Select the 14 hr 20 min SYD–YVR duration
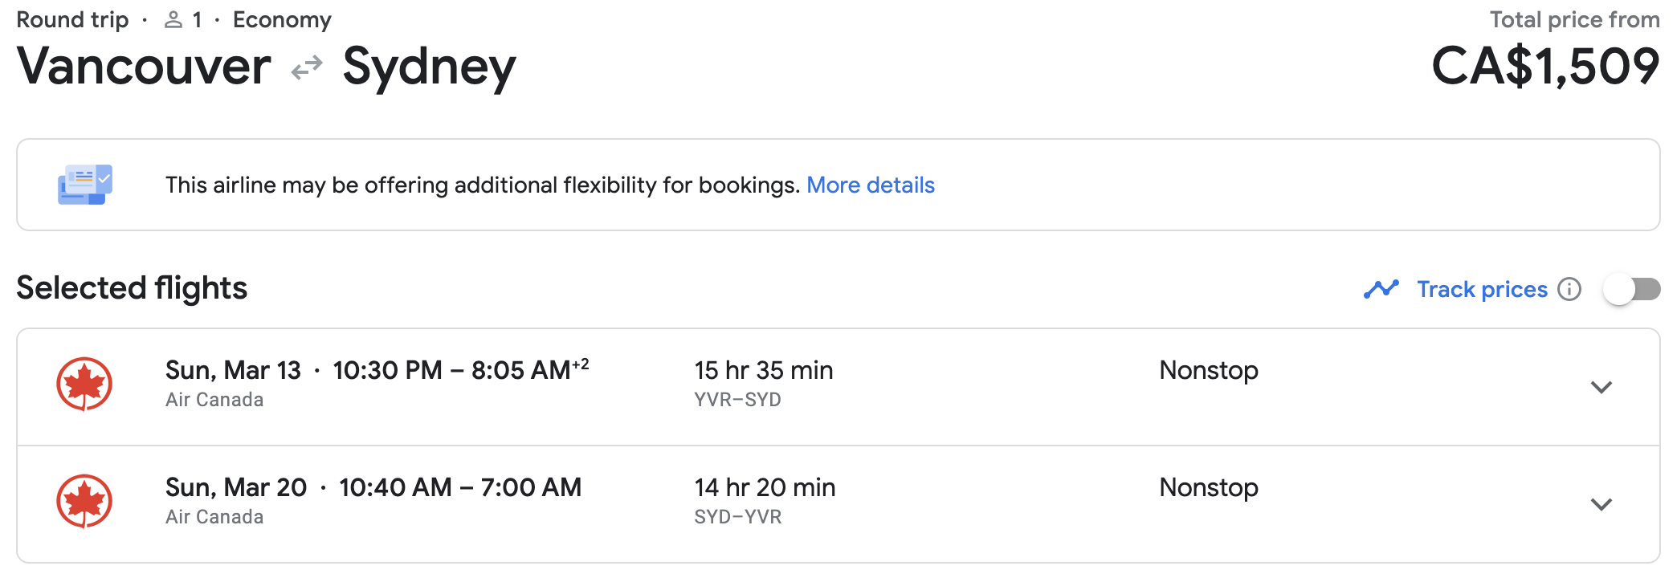 click(765, 487)
